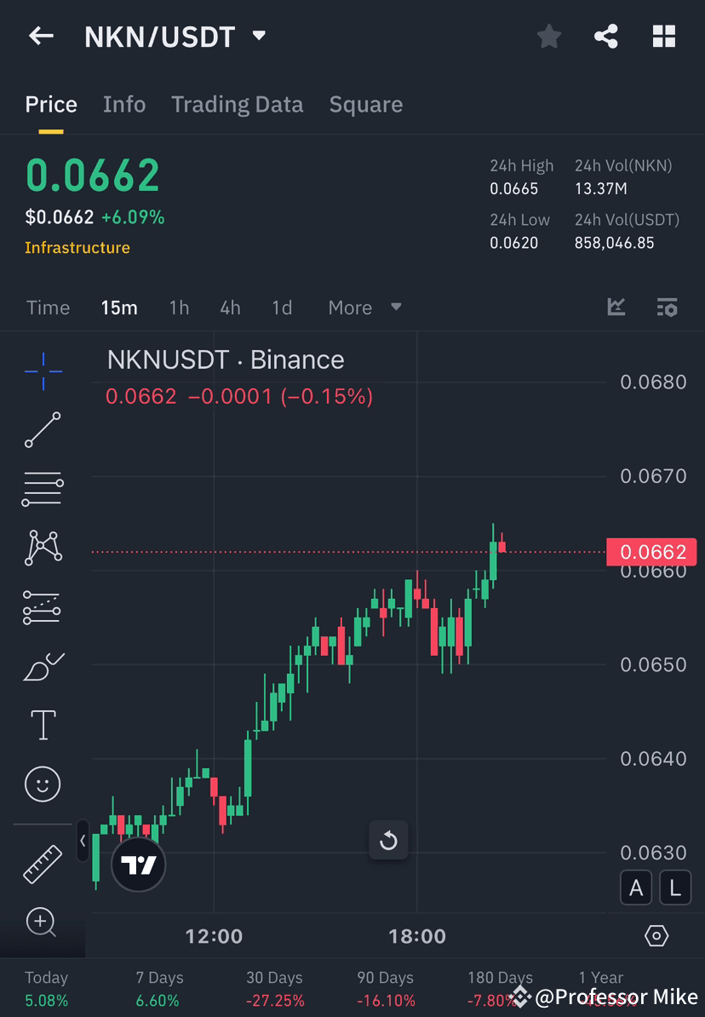
Task: Click the red 0.0662 price tag
Action: (652, 552)
